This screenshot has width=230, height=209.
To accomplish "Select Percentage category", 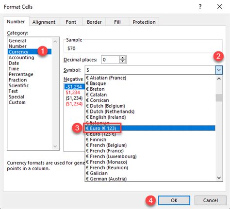I will tap(21, 74).
